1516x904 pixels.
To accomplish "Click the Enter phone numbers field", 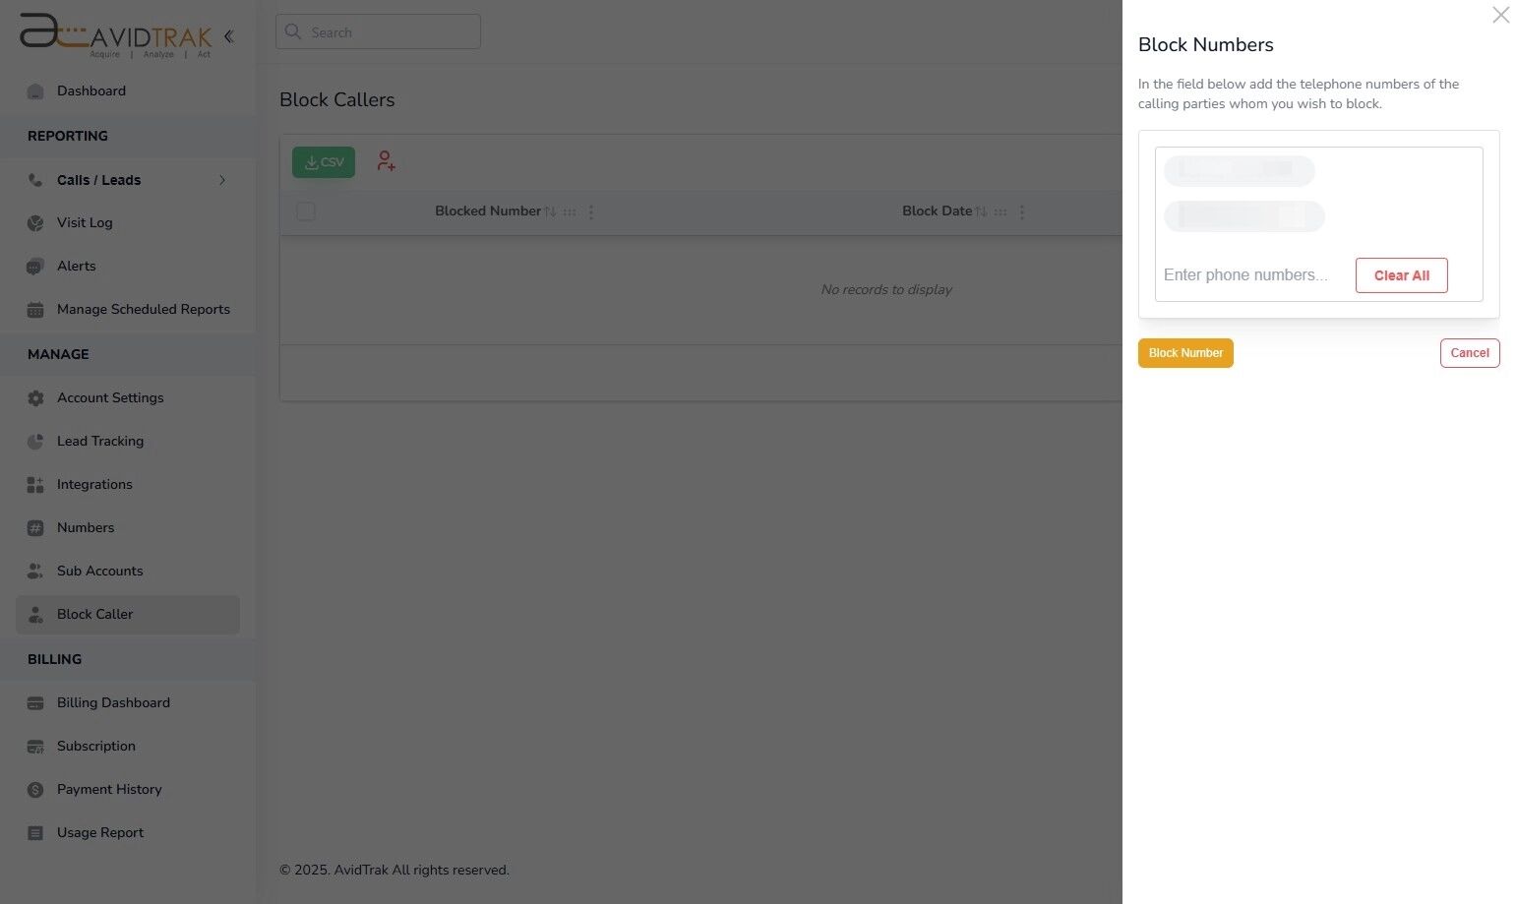I will tap(1245, 275).
